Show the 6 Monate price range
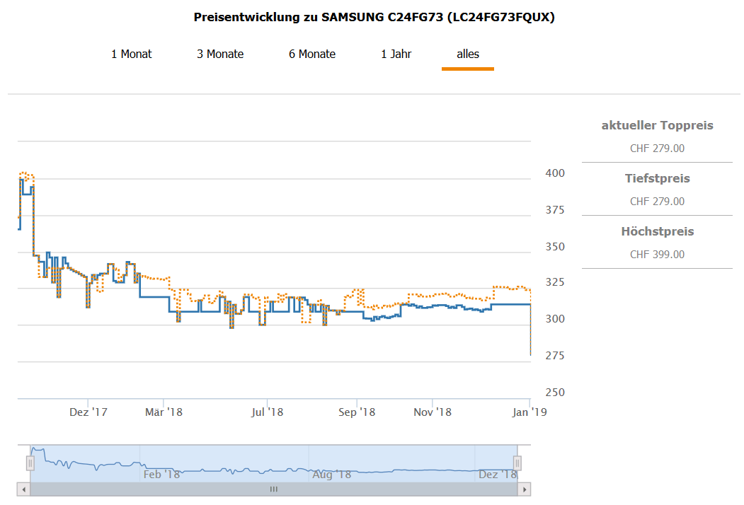The width and height of the screenshot is (744, 505). 312,54
